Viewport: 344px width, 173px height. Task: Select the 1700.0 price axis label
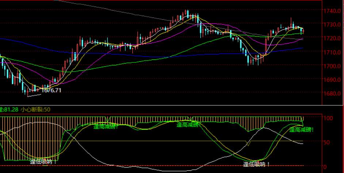tap(333, 66)
